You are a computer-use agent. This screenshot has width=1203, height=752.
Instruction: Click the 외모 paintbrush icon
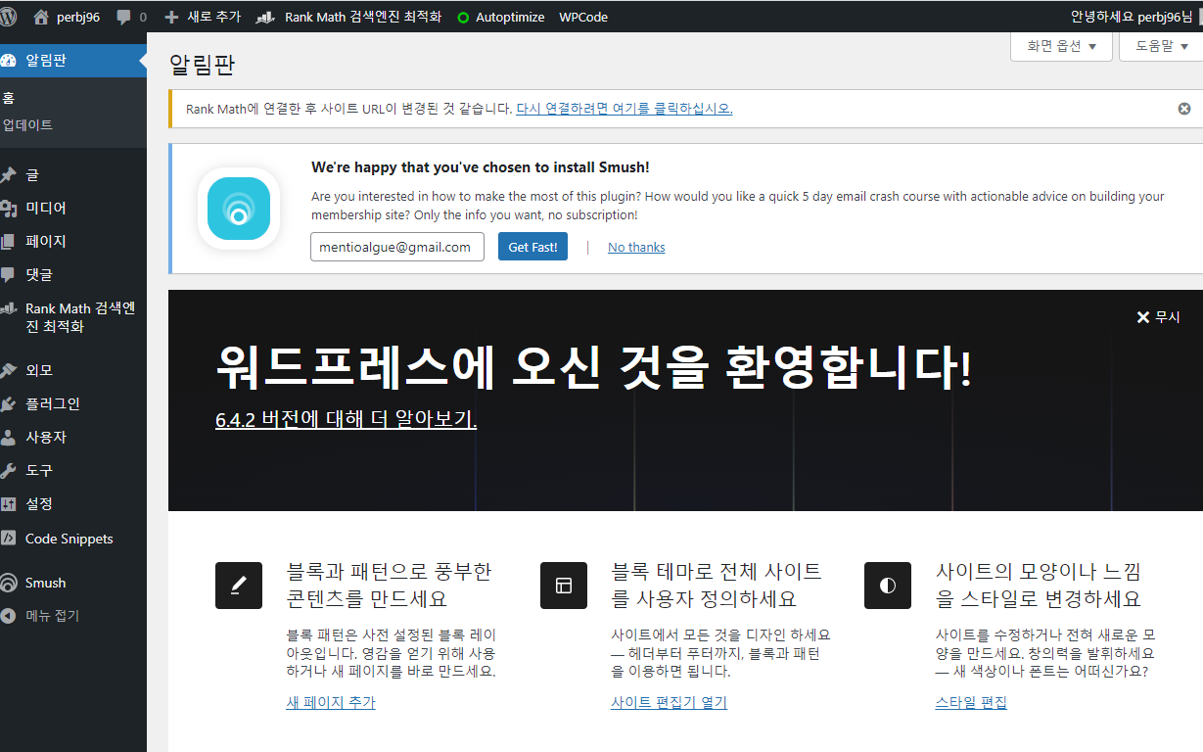(9, 371)
